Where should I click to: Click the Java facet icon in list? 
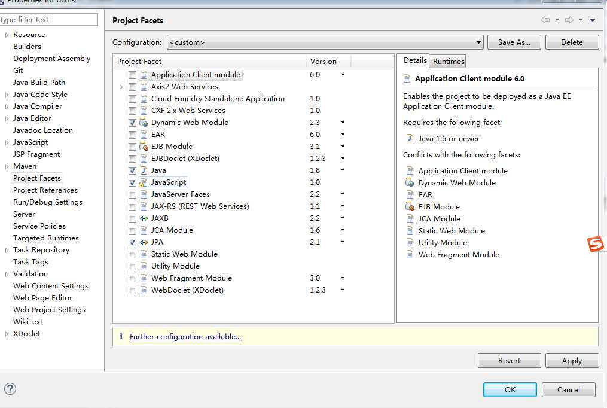(144, 170)
